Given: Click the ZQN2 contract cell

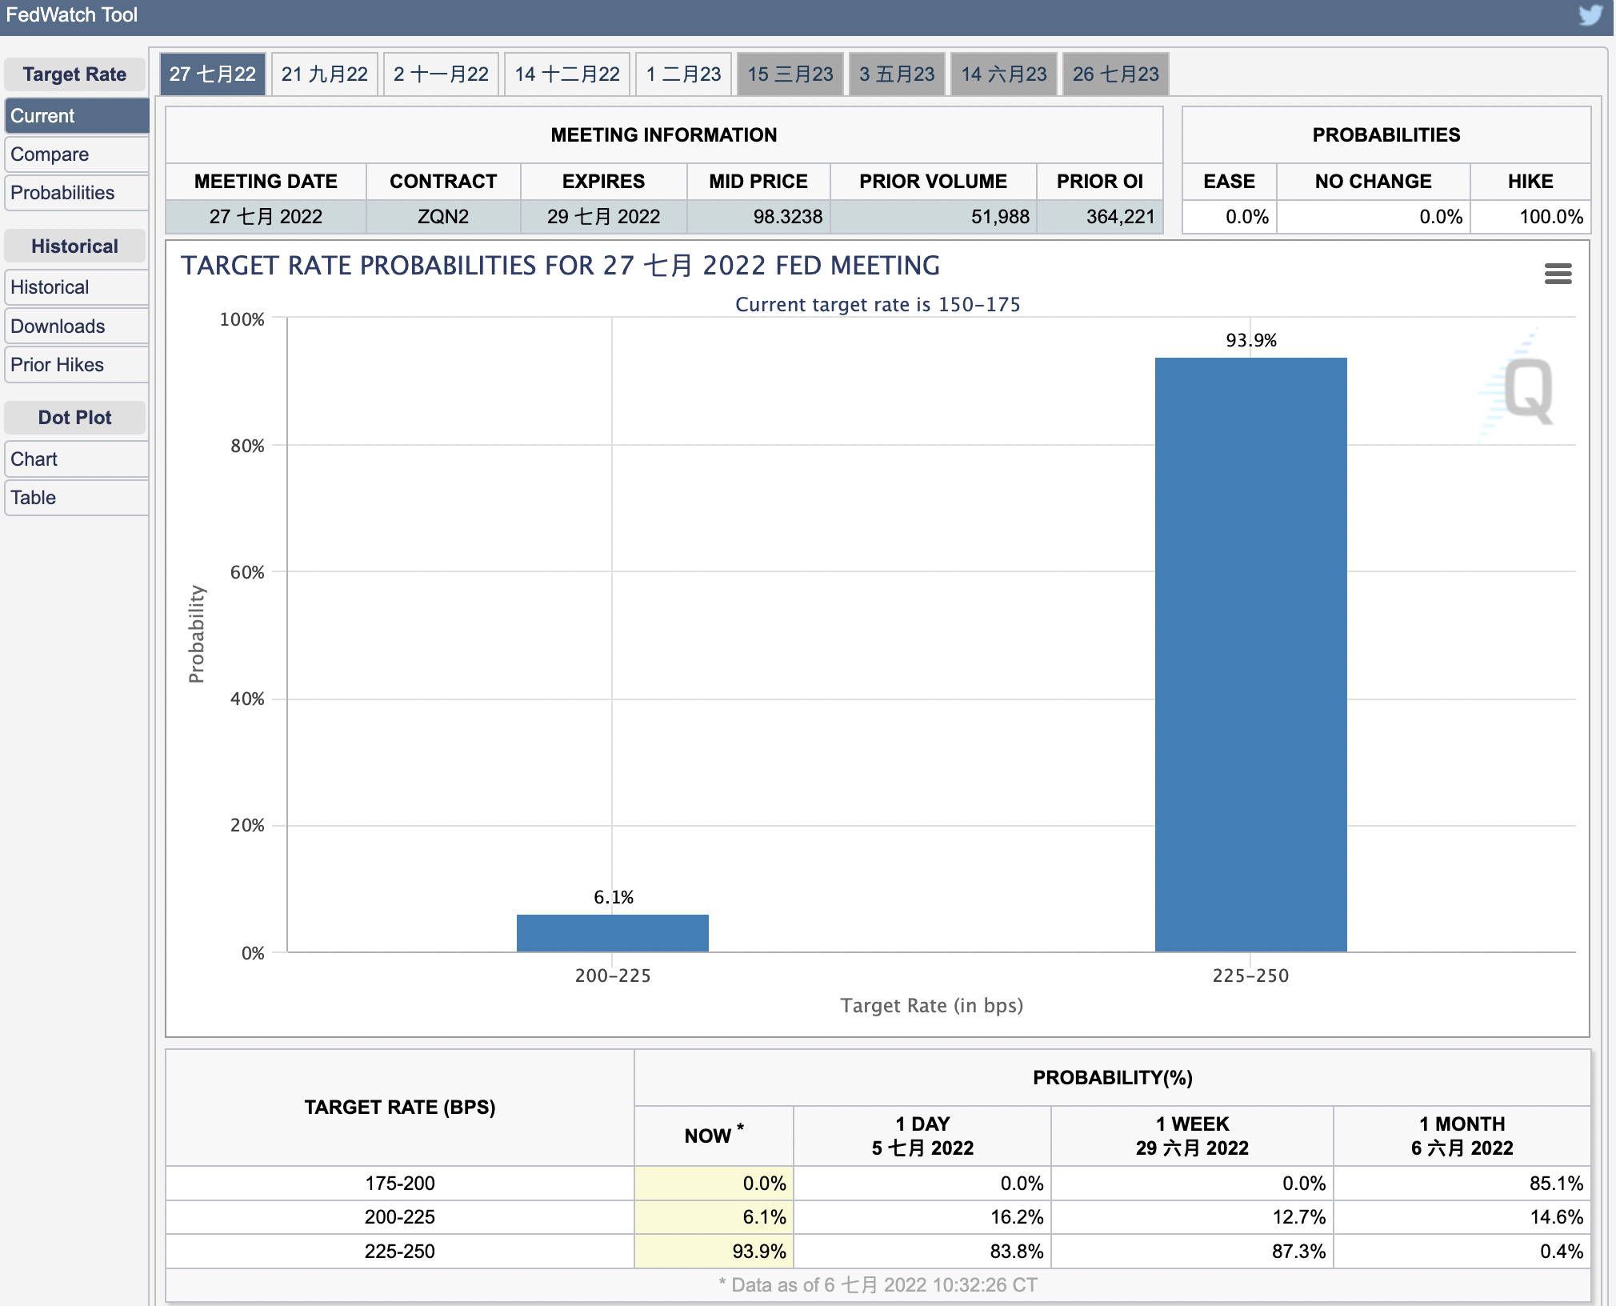Looking at the screenshot, I should (443, 217).
